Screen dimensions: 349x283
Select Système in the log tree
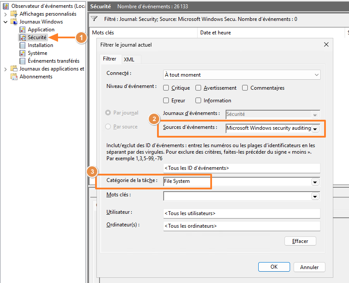pos(38,53)
